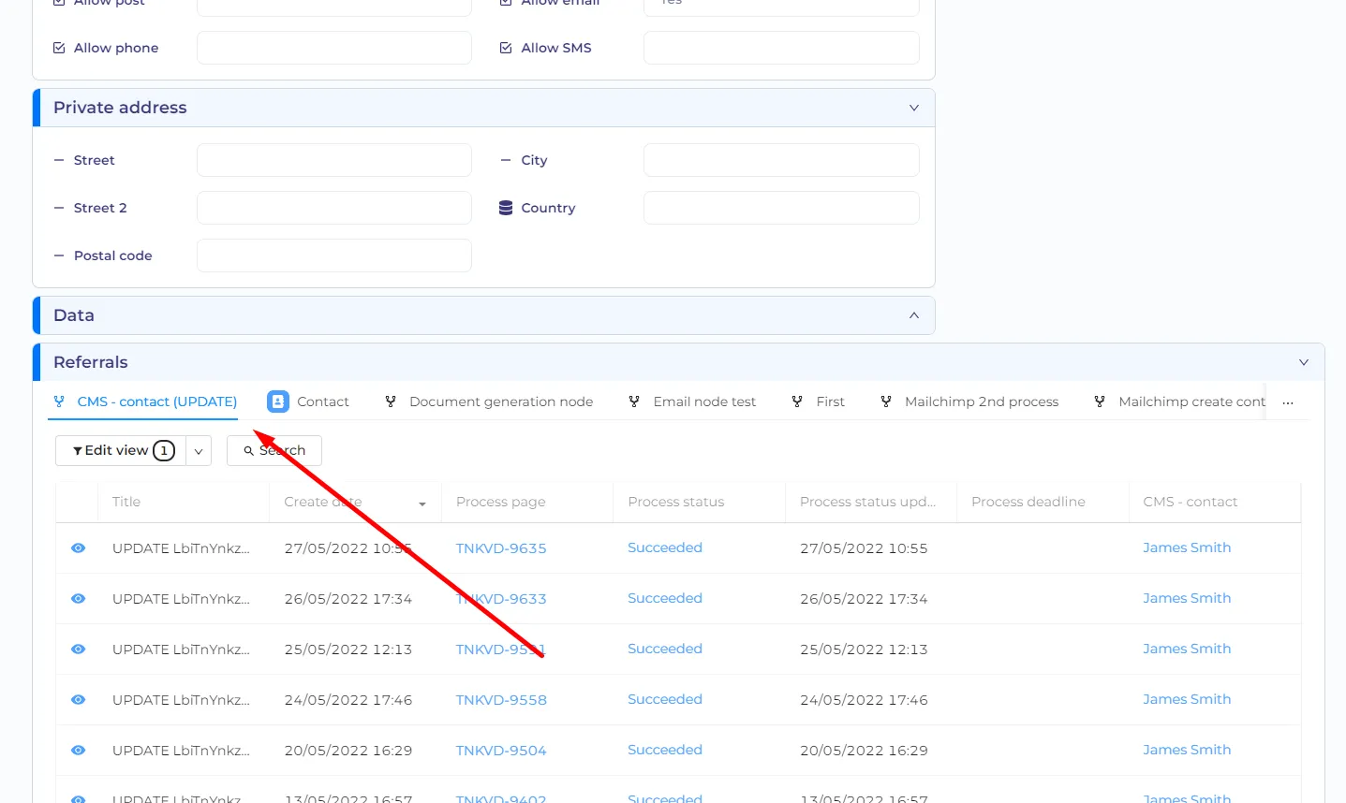Show more tabs with the ellipsis
1346x803 pixels.
click(1288, 401)
